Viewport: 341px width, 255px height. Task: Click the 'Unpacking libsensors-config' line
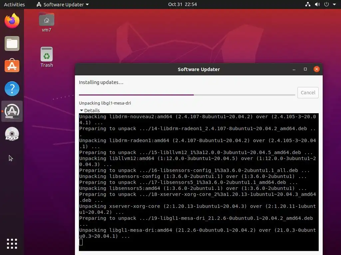pos(193,176)
